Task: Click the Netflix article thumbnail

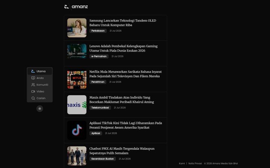Action: point(77,80)
